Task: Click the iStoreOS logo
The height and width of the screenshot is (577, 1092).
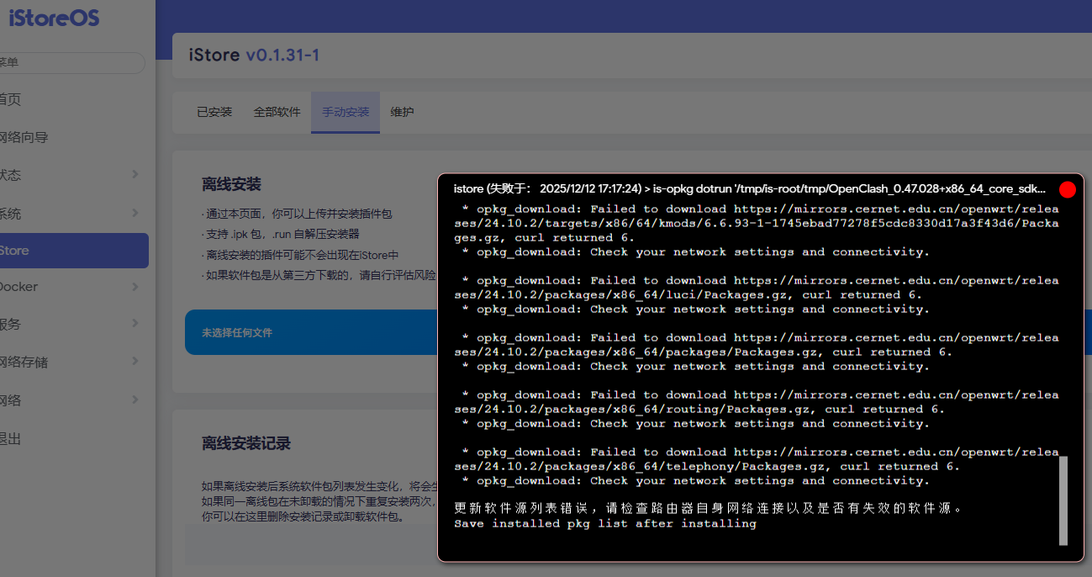Action: pyautogui.click(x=52, y=18)
